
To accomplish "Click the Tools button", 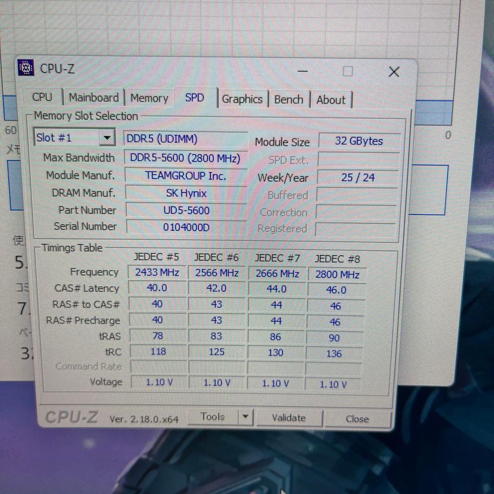I will click(213, 416).
